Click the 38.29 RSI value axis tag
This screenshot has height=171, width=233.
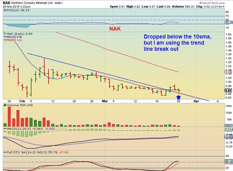(x=229, y=22)
